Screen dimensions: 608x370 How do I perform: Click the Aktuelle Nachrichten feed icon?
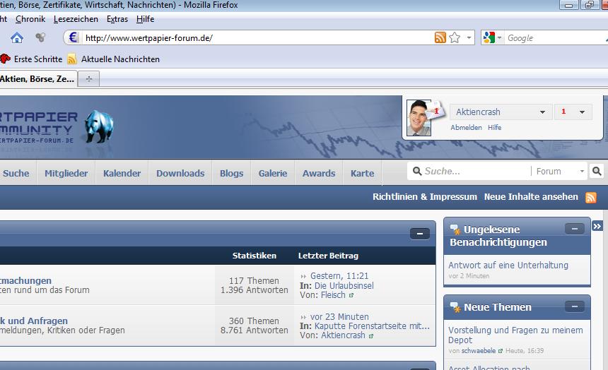(x=71, y=59)
